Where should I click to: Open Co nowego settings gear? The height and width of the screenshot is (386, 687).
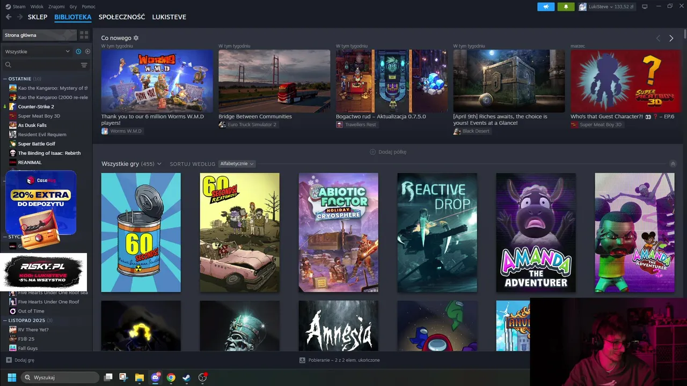click(x=136, y=38)
